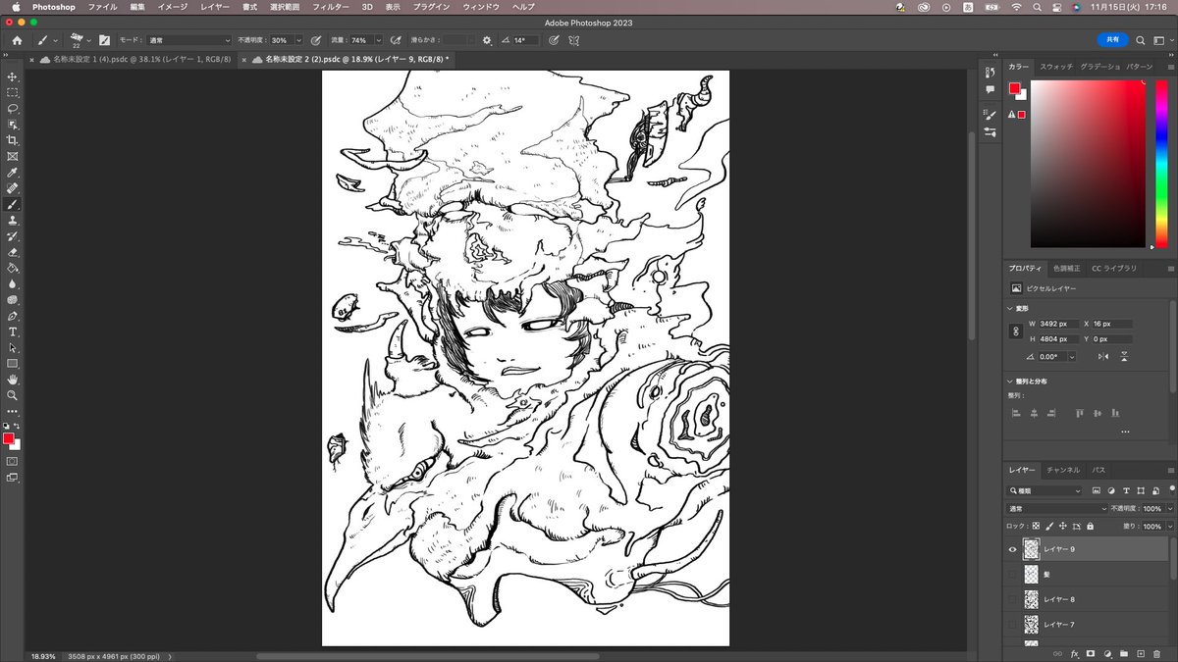Select the Clone Stamp tool
Screen dimensions: 1178x662
click(x=13, y=221)
